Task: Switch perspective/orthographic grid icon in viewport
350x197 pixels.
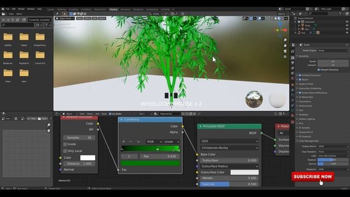Action: [285, 57]
